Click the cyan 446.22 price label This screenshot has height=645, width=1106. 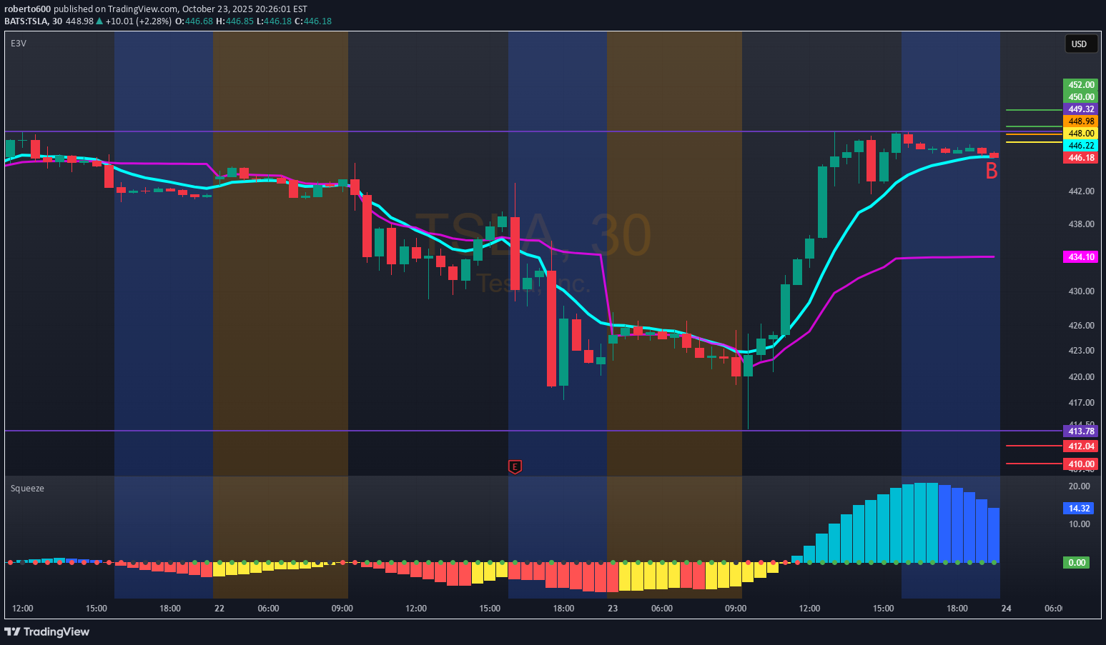pyautogui.click(x=1080, y=146)
